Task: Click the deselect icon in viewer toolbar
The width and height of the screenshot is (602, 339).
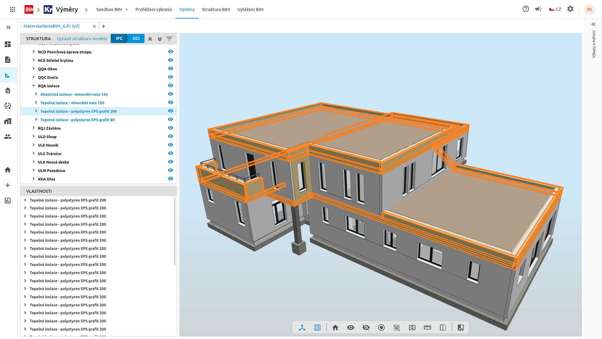Action: click(x=397, y=328)
